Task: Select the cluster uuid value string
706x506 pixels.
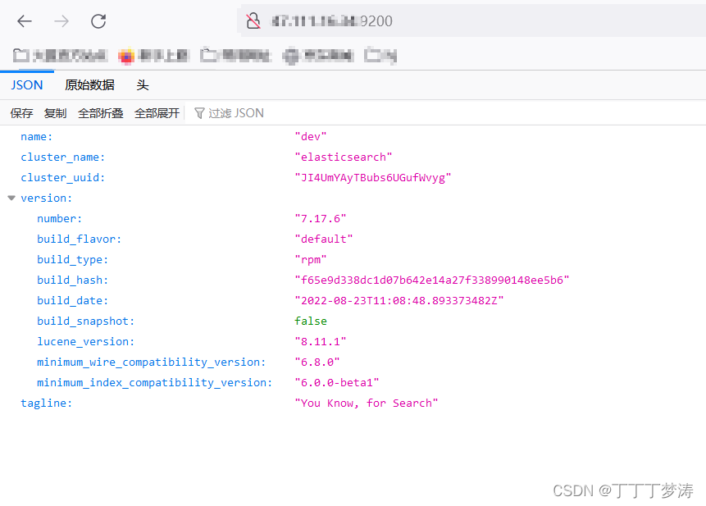Action: pos(373,178)
